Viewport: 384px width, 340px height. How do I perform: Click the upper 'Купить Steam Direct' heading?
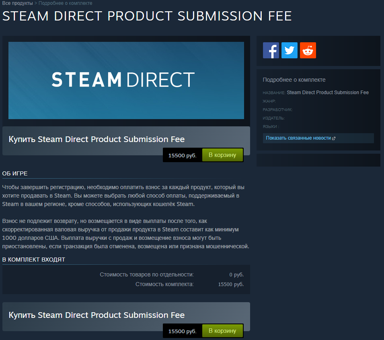[x=97, y=139]
